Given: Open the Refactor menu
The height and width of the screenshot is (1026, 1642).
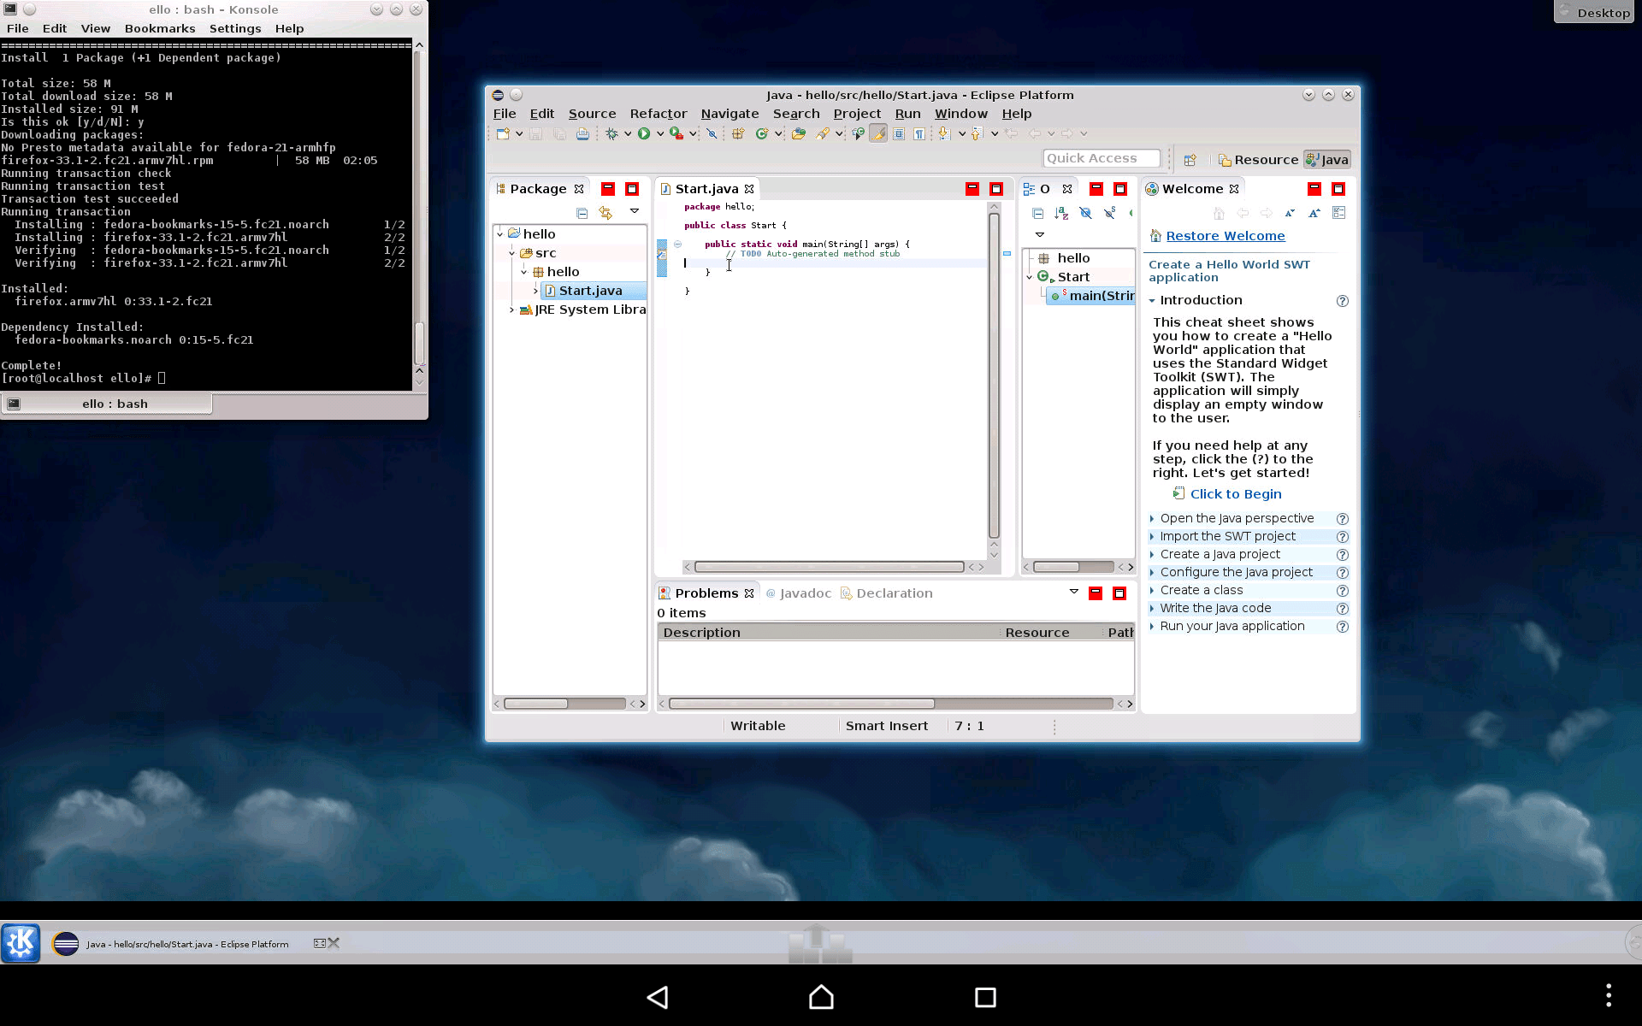Looking at the screenshot, I should tap(658, 114).
